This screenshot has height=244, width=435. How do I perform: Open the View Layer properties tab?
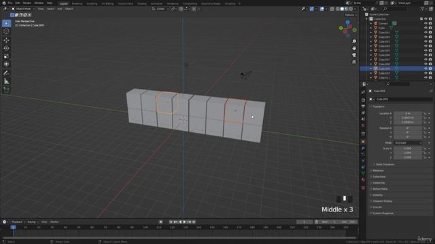coord(363,113)
